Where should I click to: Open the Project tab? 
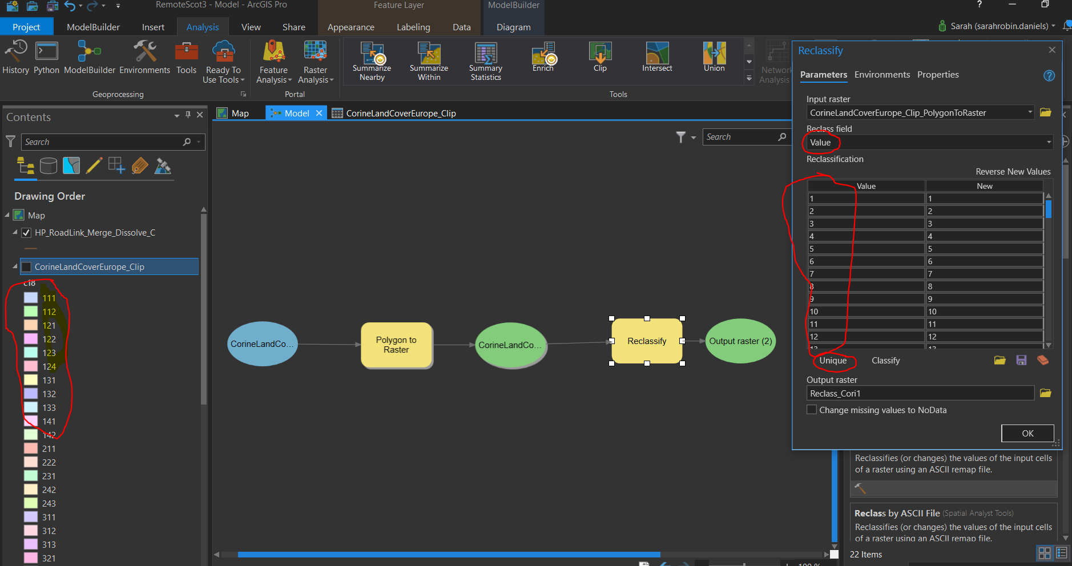pos(26,27)
